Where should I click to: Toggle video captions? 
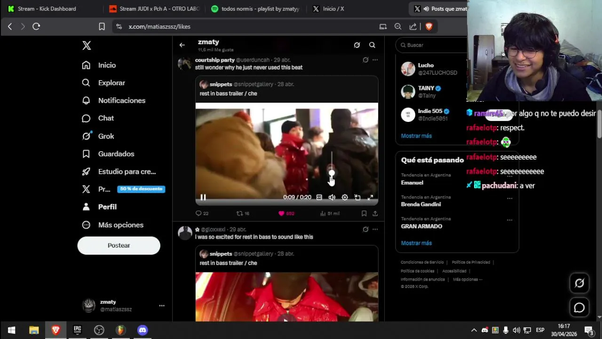tap(319, 197)
